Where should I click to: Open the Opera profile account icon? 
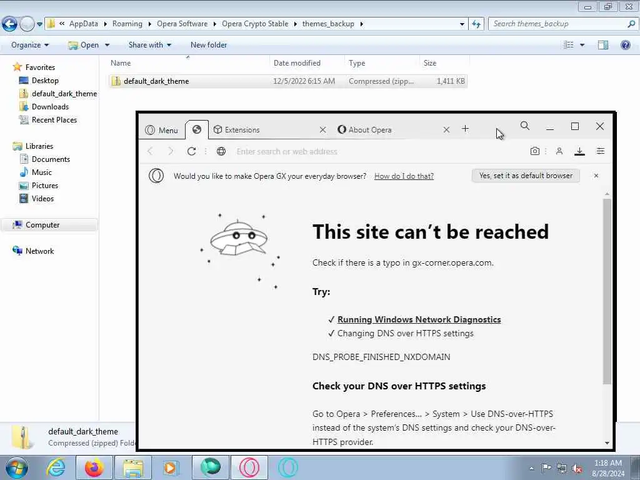(559, 151)
